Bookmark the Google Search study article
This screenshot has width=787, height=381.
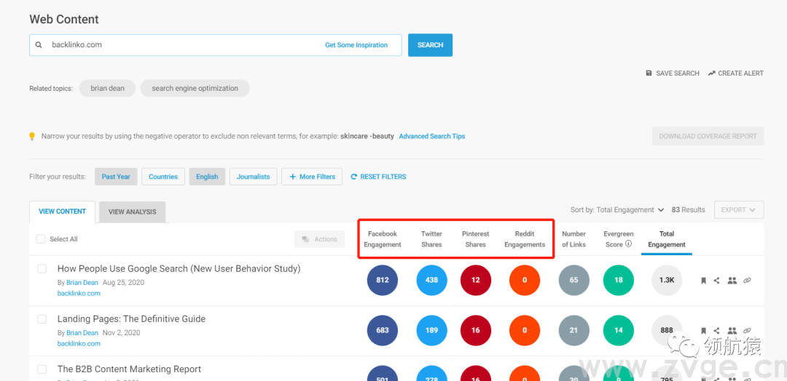coord(703,281)
